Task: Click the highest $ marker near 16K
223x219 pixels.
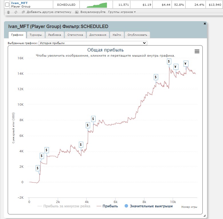Action: (169, 61)
